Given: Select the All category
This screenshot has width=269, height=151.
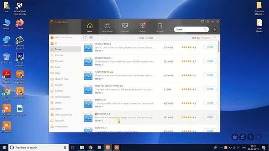Looking at the screenshot, I should pyautogui.click(x=65, y=43).
